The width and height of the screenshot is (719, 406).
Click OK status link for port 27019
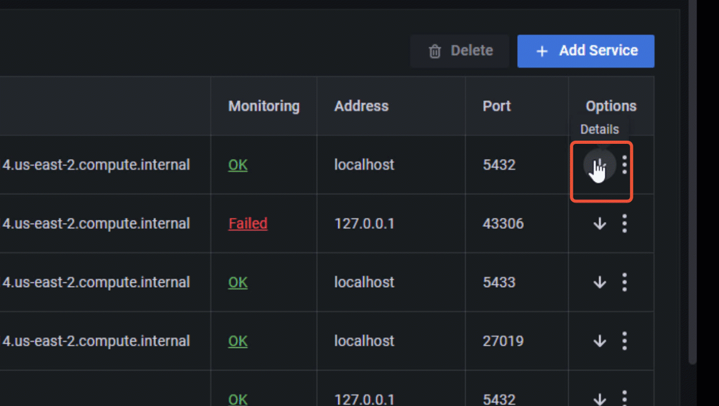click(x=238, y=342)
